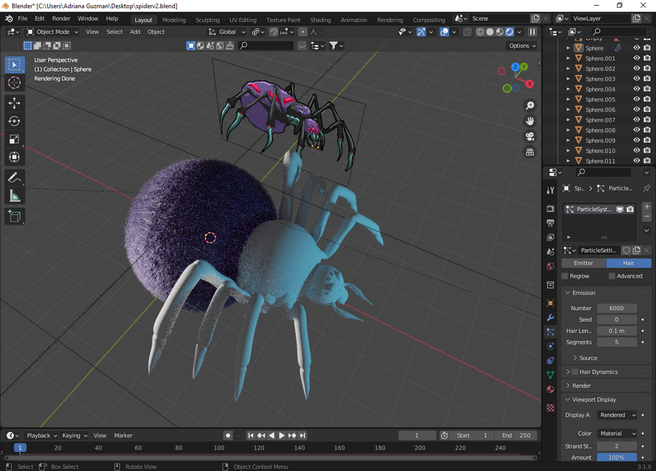Screen dimensions: 656x471
Task: Open the Texture properties tab
Action: [x=551, y=408]
